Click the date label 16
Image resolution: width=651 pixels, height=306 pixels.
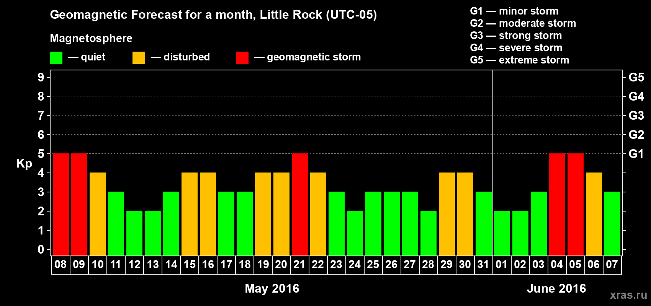tap(208, 265)
